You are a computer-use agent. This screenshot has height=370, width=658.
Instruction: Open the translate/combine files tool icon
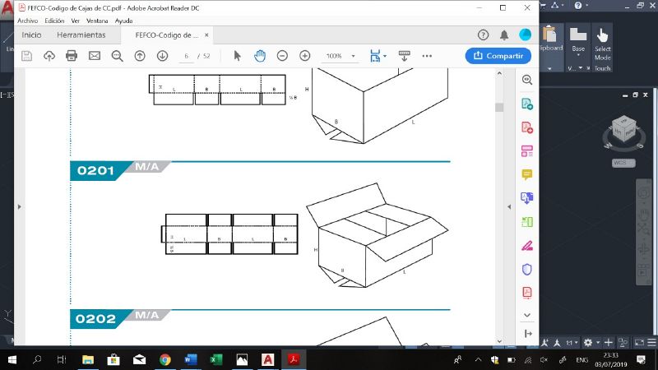[x=527, y=198]
